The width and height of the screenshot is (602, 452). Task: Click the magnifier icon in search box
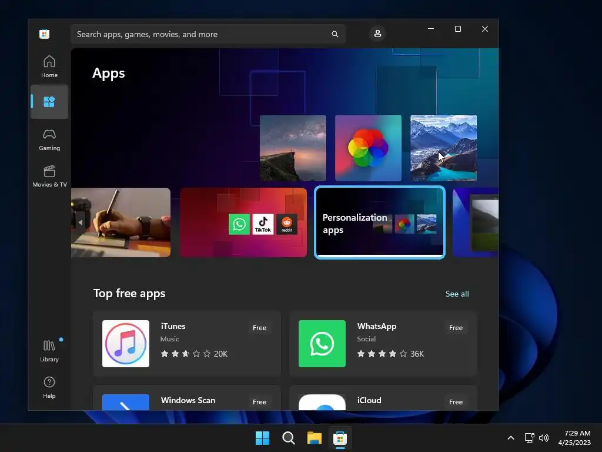pos(335,34)
